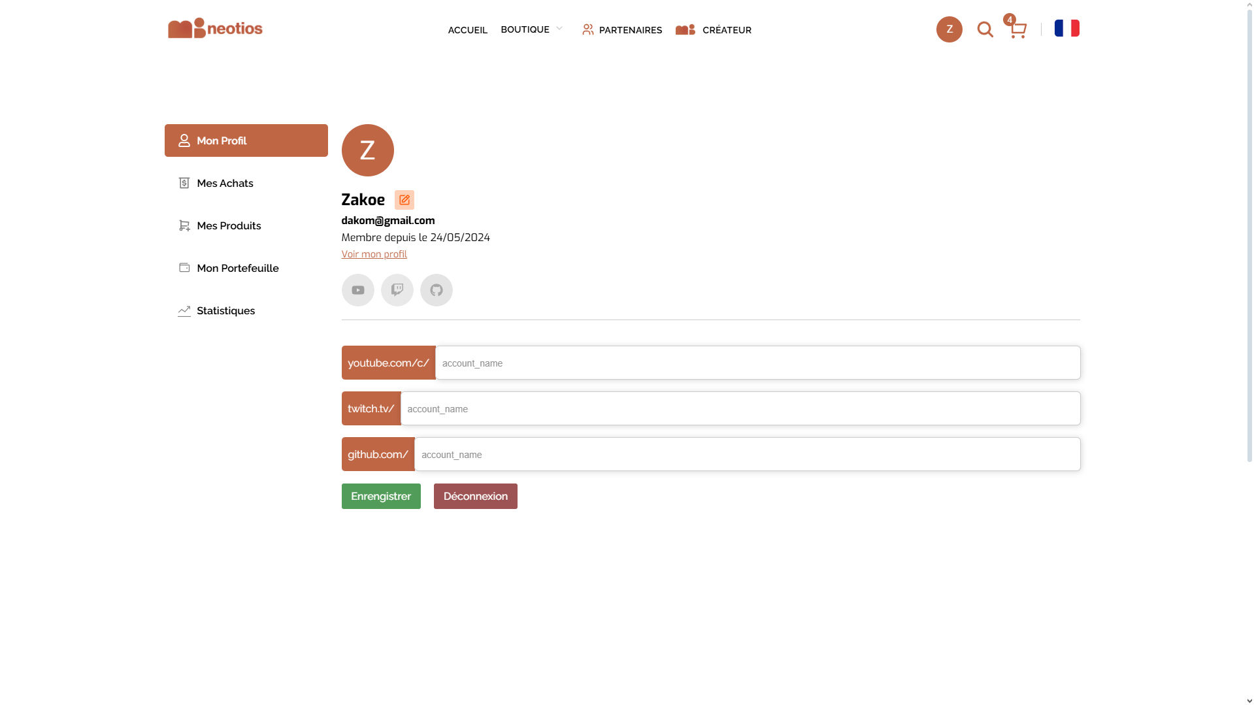This screenshot has width=1254, height=705.
Task: Click the Déconnexion button
Action: click(x=475, y=496)
